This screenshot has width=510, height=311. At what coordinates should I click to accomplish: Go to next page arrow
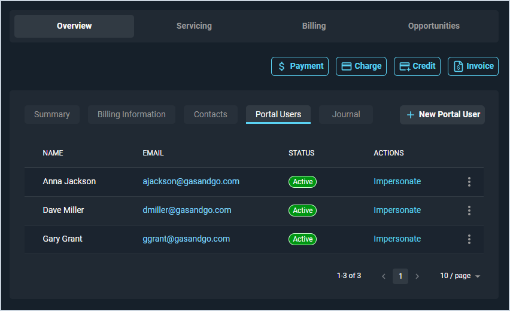pyautogui.click(x=417, y=276)
